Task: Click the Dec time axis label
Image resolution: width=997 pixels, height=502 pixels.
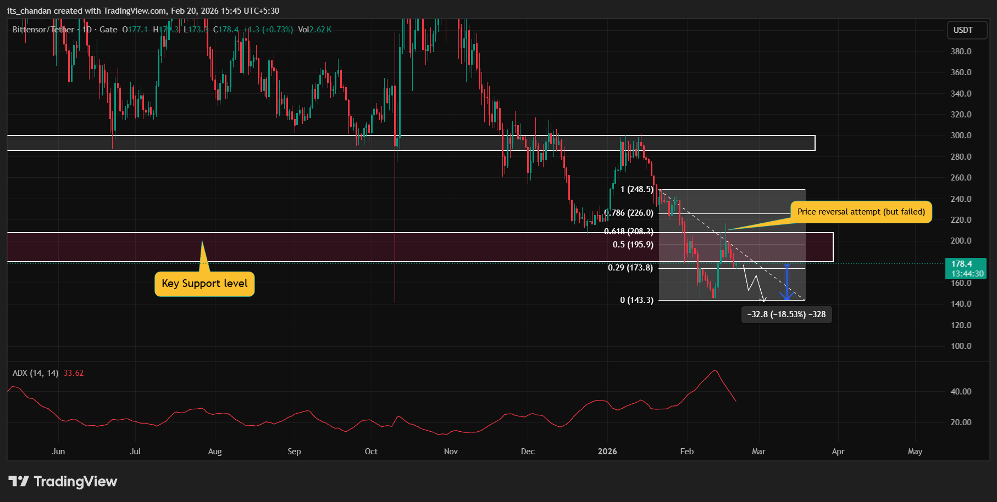Action: click(x=528, y=452)
